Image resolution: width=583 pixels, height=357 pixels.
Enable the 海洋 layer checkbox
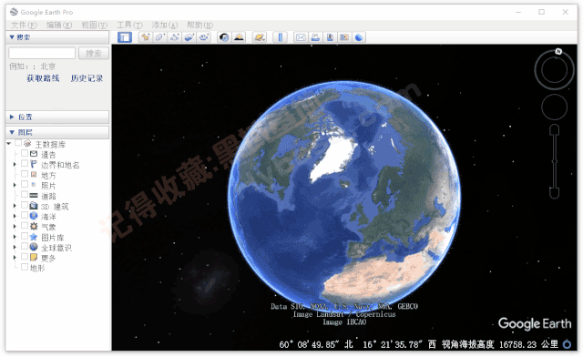[x=25, y=215]
